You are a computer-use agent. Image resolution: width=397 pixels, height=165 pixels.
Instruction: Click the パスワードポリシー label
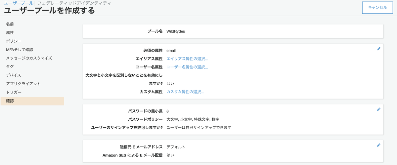tap(145, 119)
